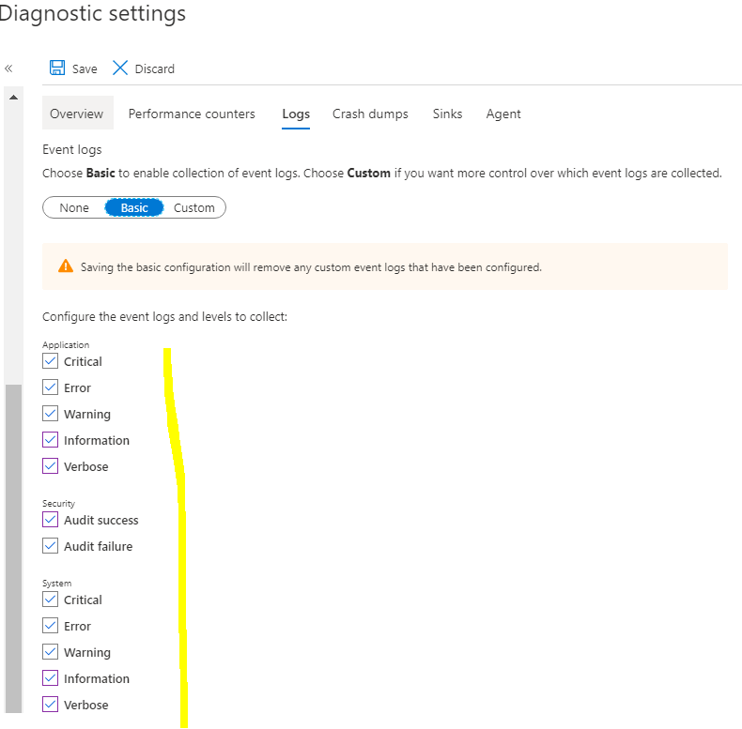Go to the Sinks tab

pyautogui.click(x=447, y=114)
